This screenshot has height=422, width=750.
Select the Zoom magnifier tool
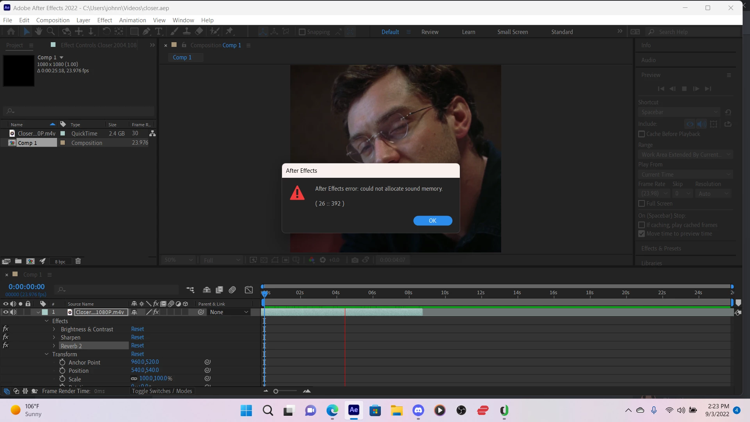pos(51,32)
